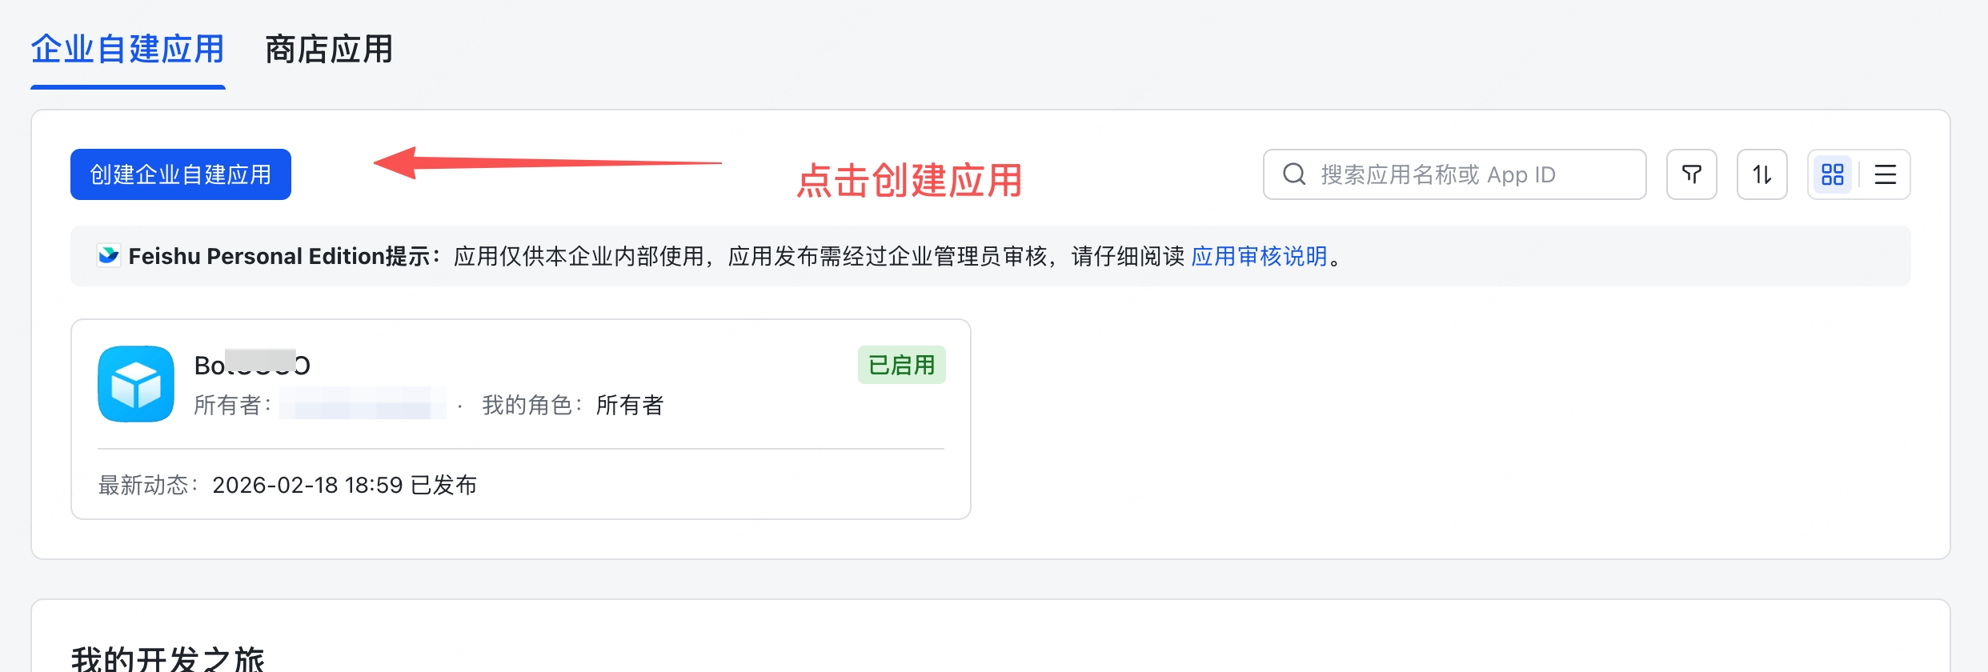The height and width of the screenshot is (672, 1988).
Task: Open the 应用审核说明 link
Action: pos(1259,256)
